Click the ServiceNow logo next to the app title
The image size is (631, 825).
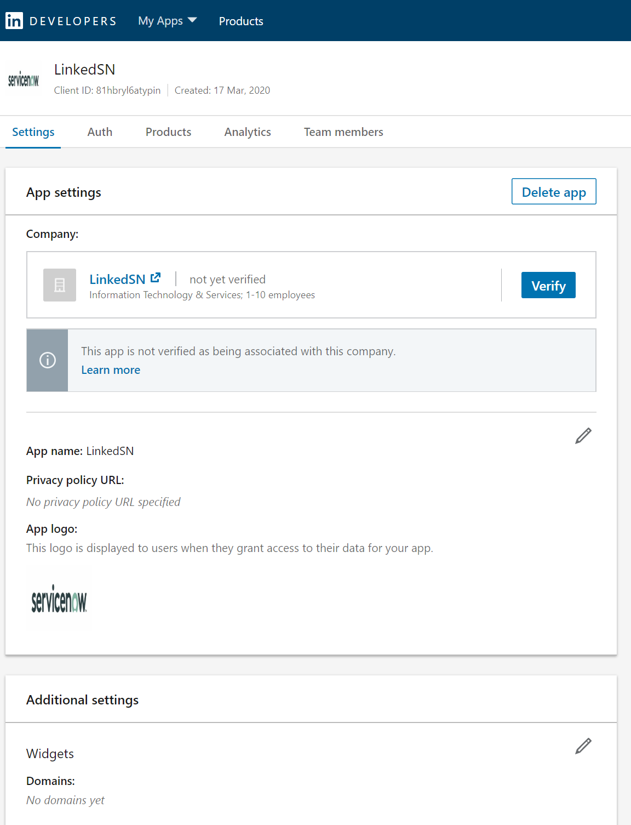(x=22, y=78)
